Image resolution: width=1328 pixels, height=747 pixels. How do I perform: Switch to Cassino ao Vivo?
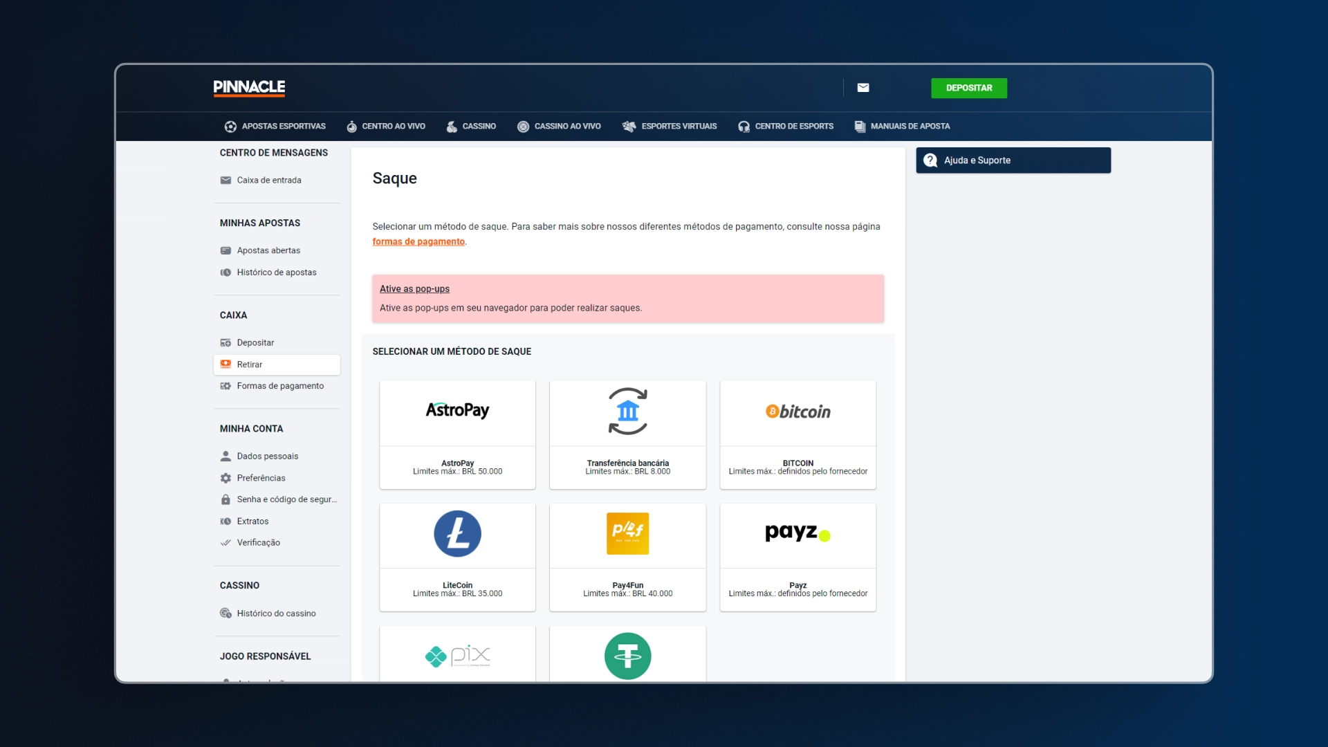[x=559, y=127]
